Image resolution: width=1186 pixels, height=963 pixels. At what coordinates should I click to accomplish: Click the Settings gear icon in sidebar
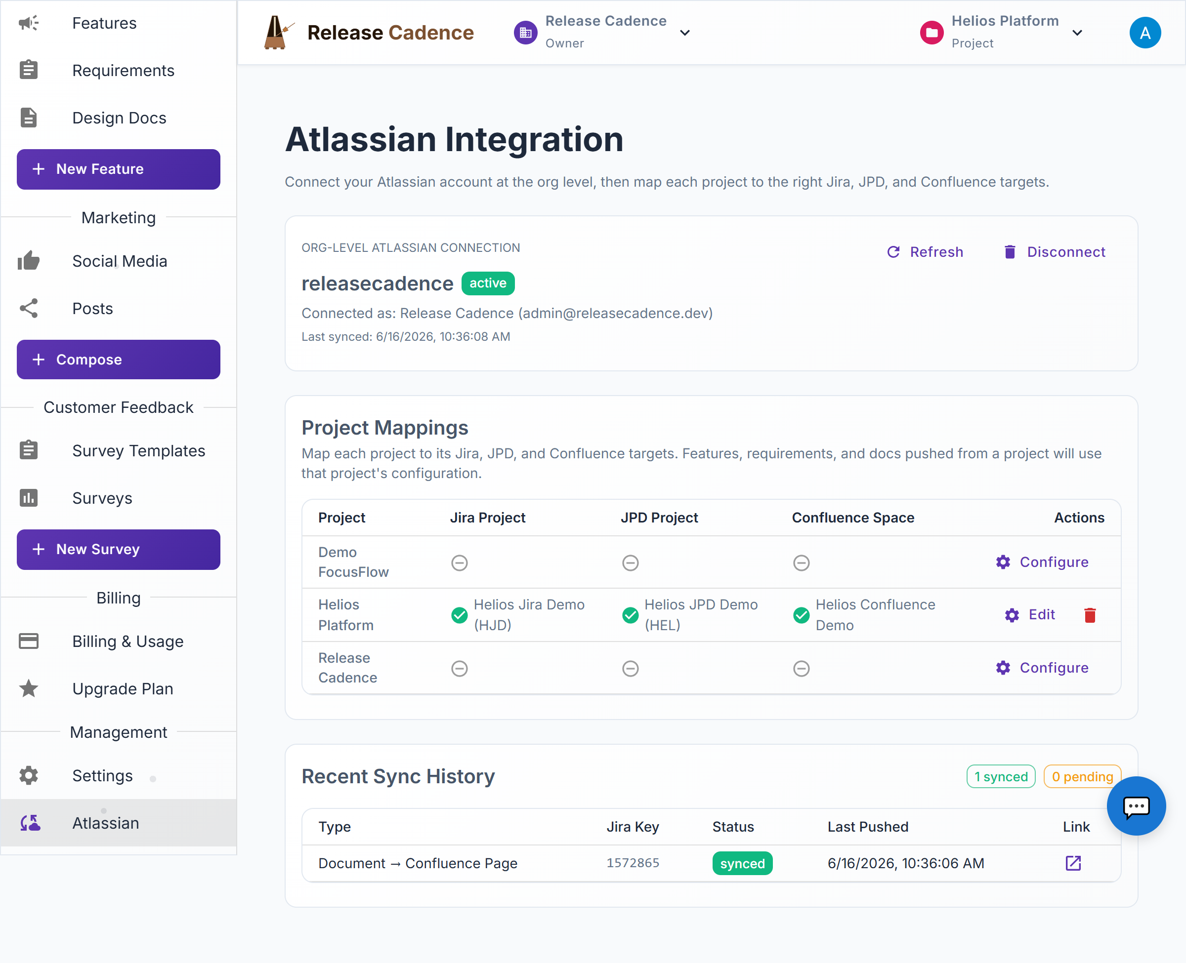(28, 775)
